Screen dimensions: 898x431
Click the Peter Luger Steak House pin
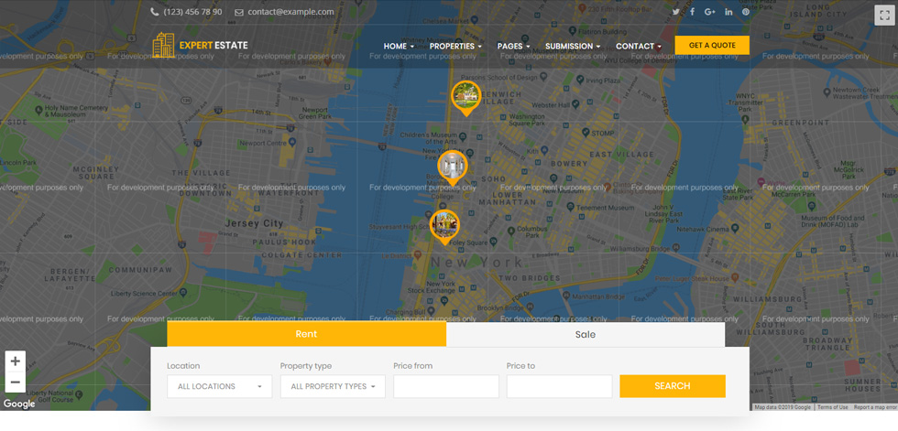pyautogui.click(x=735, y=277)
